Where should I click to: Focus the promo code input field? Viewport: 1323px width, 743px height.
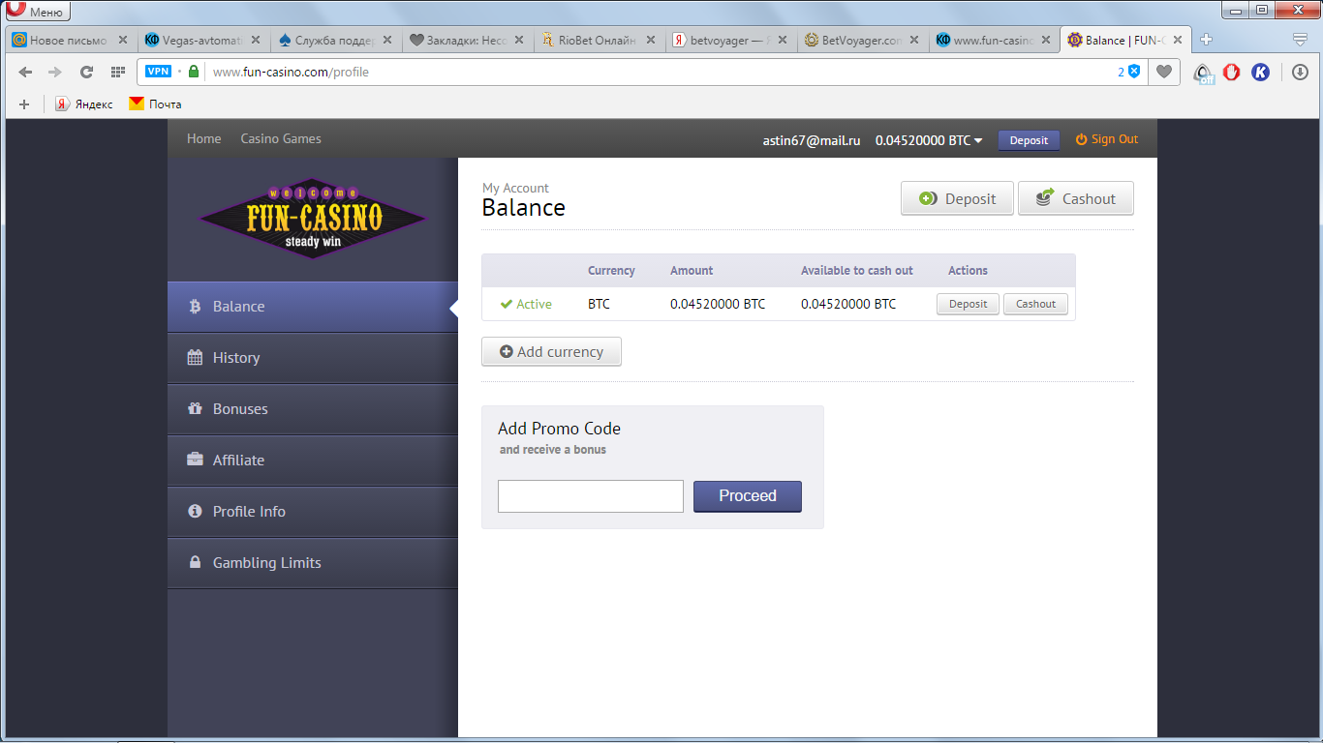[x=591, y=496]
